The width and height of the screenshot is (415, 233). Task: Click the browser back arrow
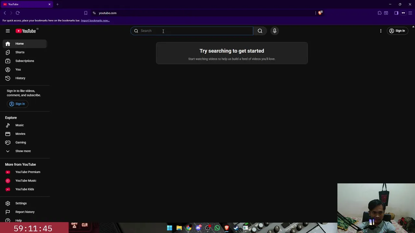(5, 13)
